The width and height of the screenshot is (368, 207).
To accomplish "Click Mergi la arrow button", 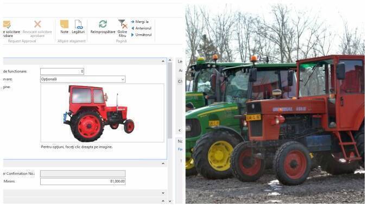I will pyautogui.click(x=132, y=22).
